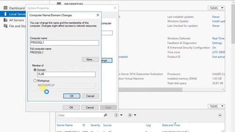Open the saved queries (R) icon dropdown
235x132 pixels.
point(132,115)
